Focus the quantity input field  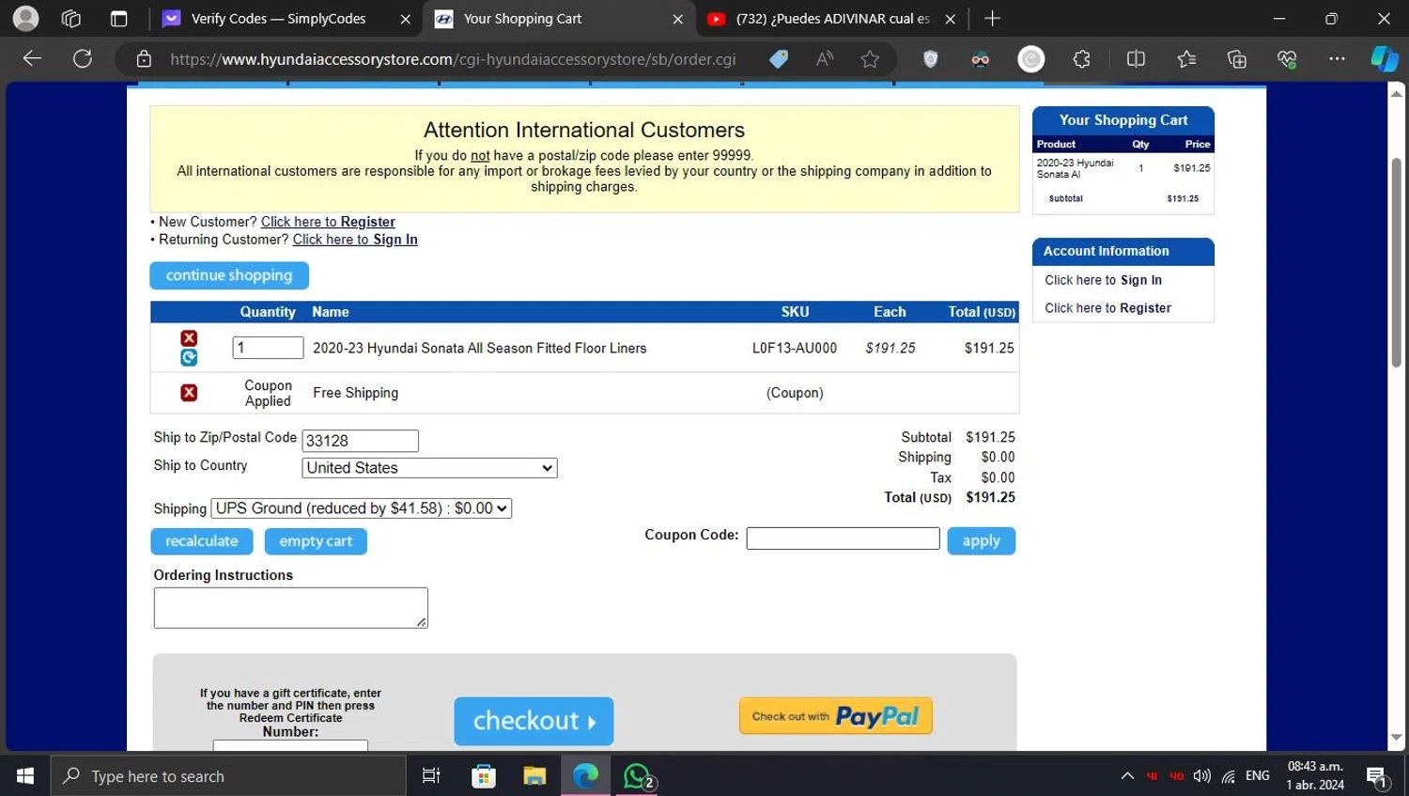[x=268, y=348]
